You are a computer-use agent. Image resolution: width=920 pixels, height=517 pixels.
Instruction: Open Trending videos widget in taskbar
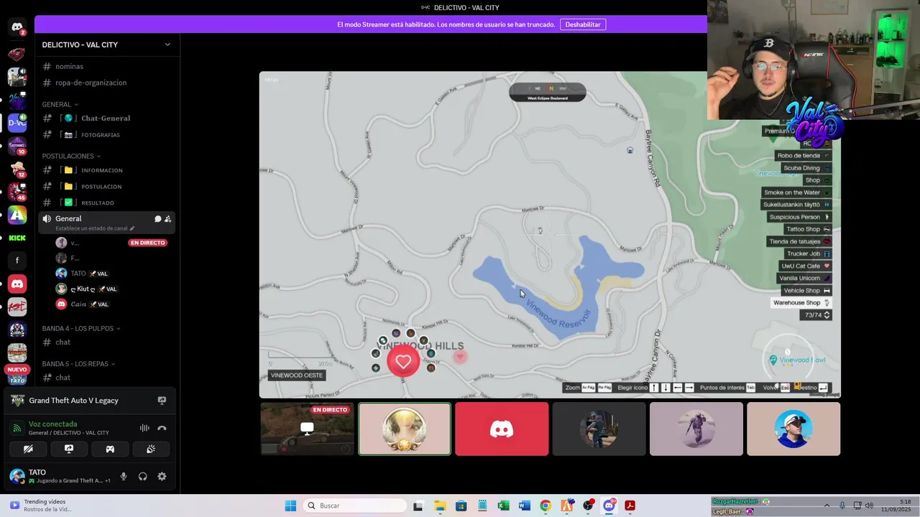pyautogui.click(x=40, y=506)
